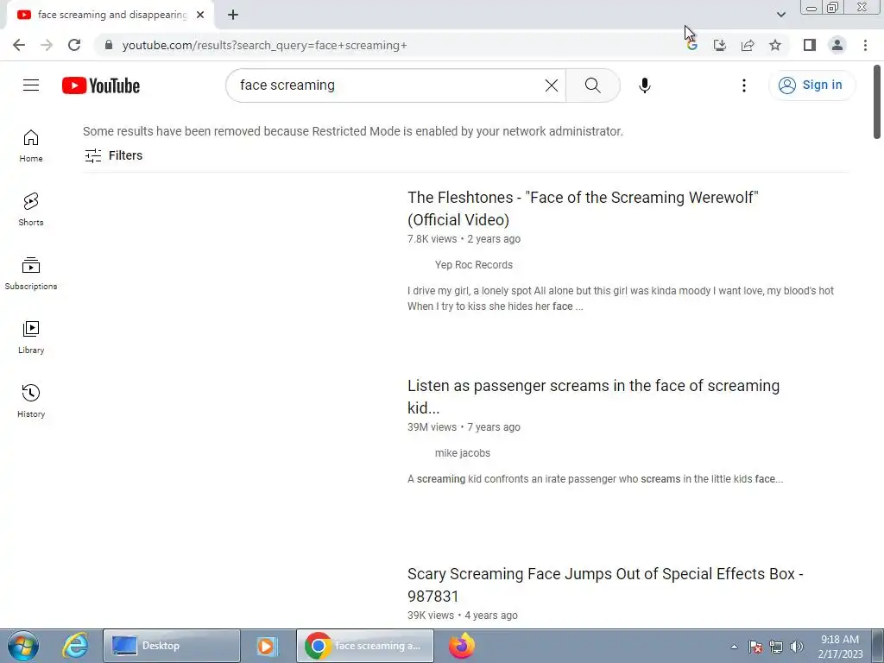Toggle the Chrome side panel
The image size is (884, 663).
click(810, 45)
